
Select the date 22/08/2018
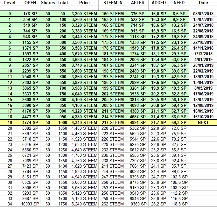203,31
